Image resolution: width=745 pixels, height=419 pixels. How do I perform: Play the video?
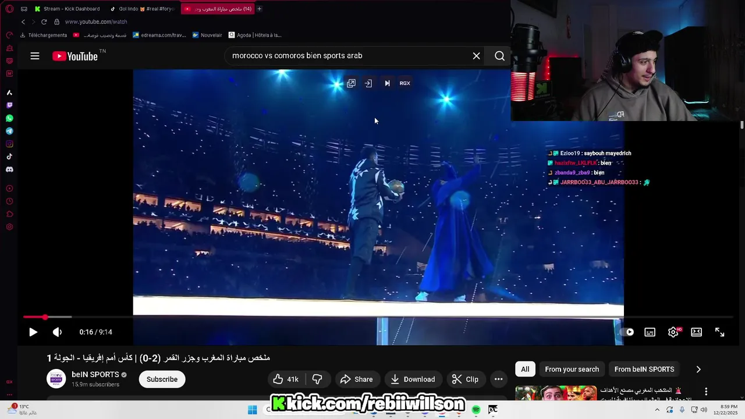[33, 332]
